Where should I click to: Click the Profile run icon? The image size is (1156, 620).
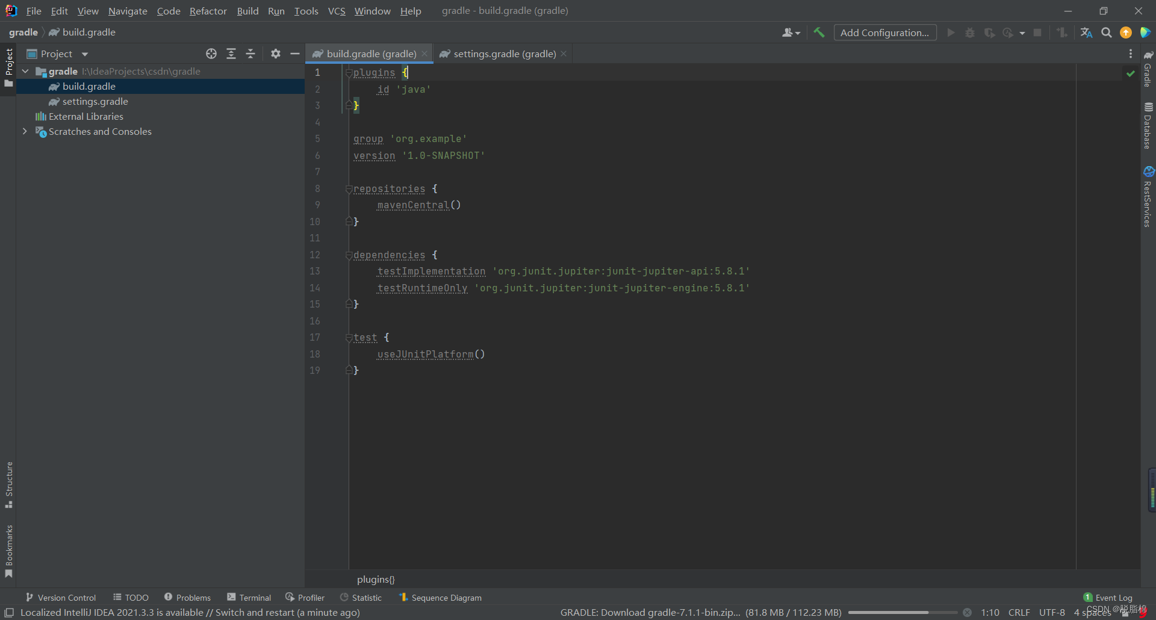1008,33
